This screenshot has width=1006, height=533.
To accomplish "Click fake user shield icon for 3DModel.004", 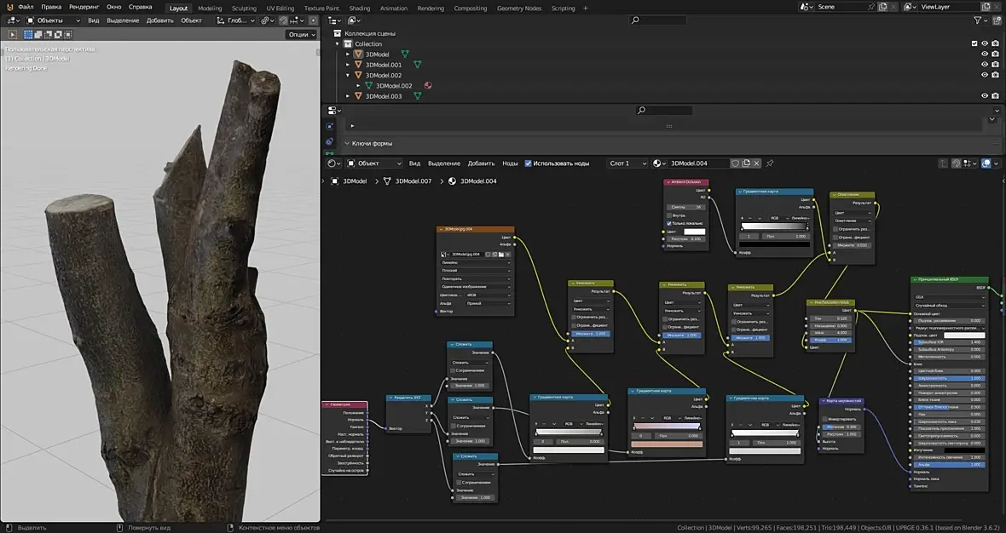I will pos(735,163).
